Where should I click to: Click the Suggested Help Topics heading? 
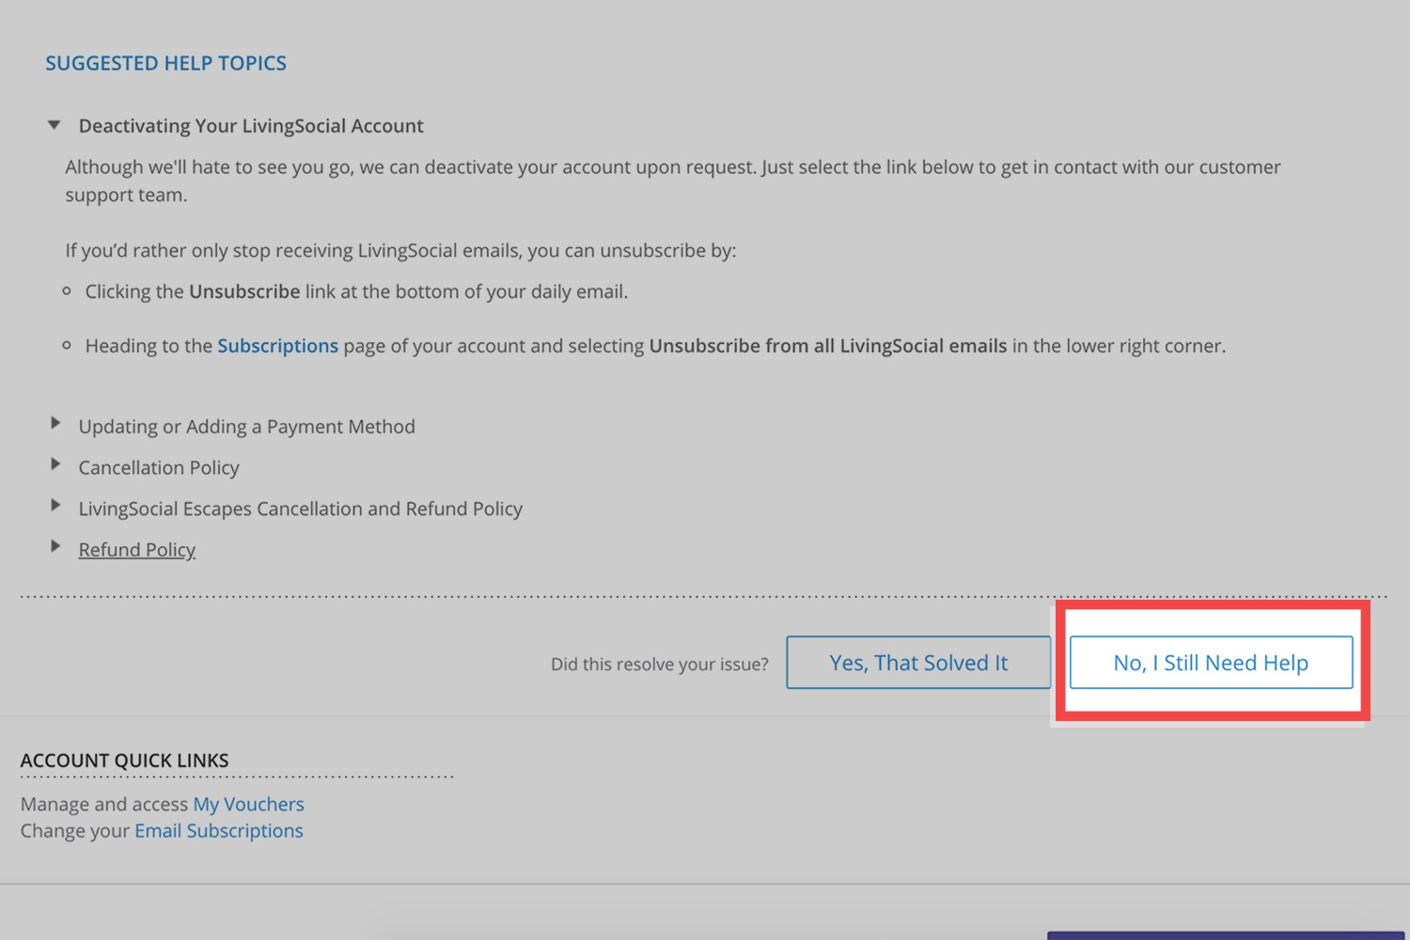166,63
